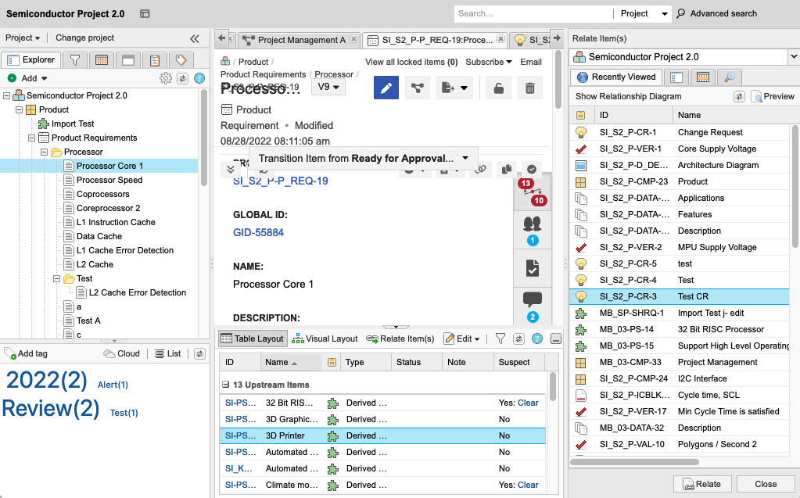Screen dimensions: 800x498
Task: Open the connected users widget
Action: coord(532,230)
